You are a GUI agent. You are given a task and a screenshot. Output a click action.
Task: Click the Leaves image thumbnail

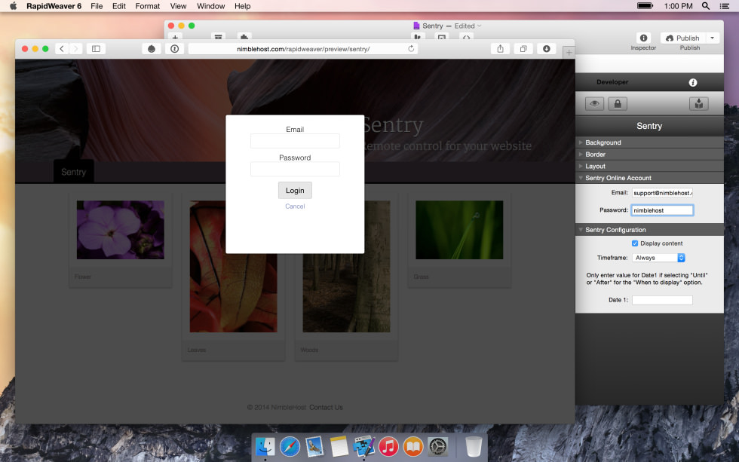[233, 267]
